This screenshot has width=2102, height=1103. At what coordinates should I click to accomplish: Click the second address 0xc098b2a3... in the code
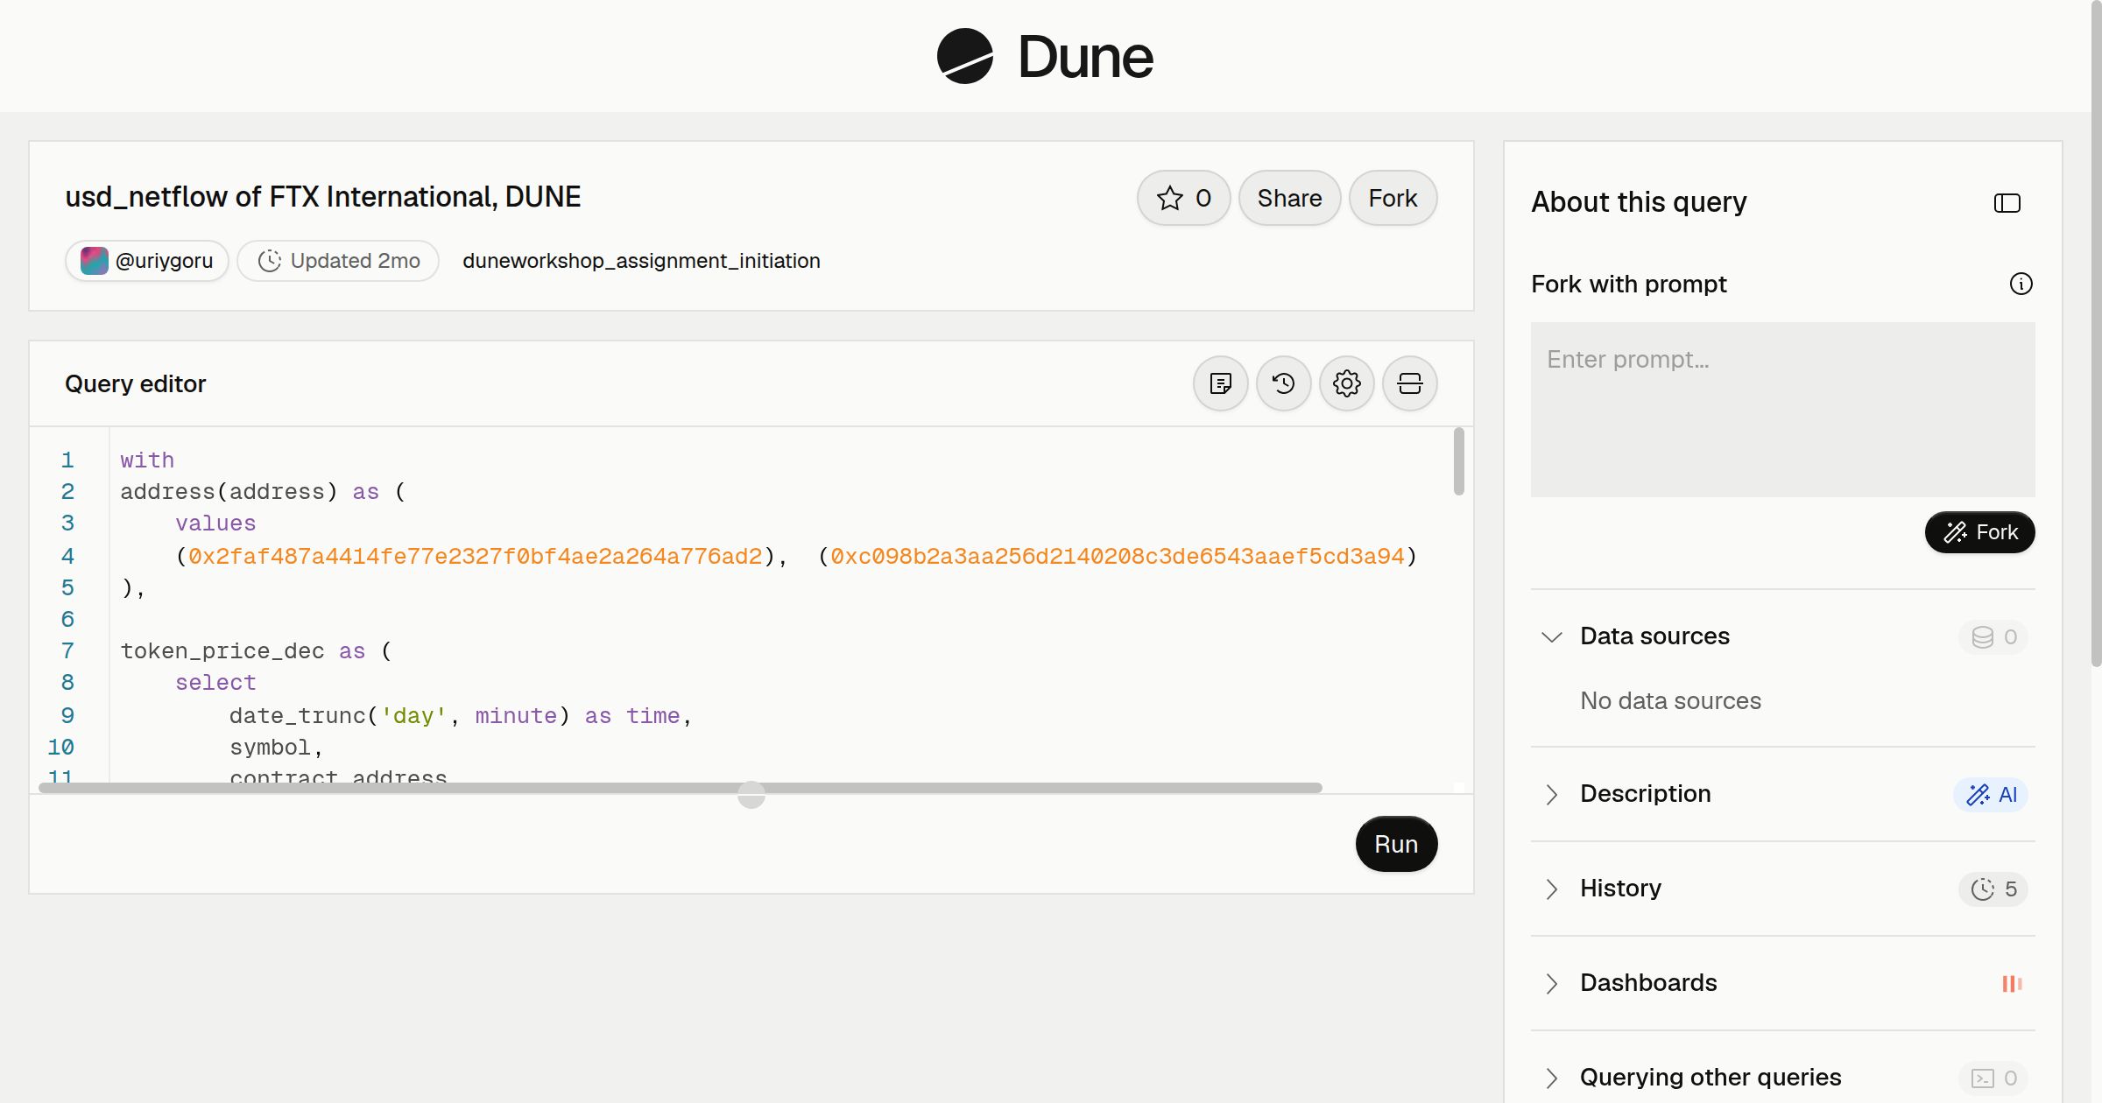(x=1118, y=556)
